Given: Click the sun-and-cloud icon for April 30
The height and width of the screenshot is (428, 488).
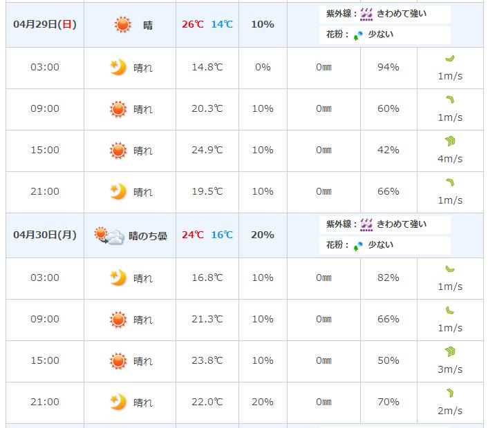Looking at the screenshot, I should click(x=110, y=235).
